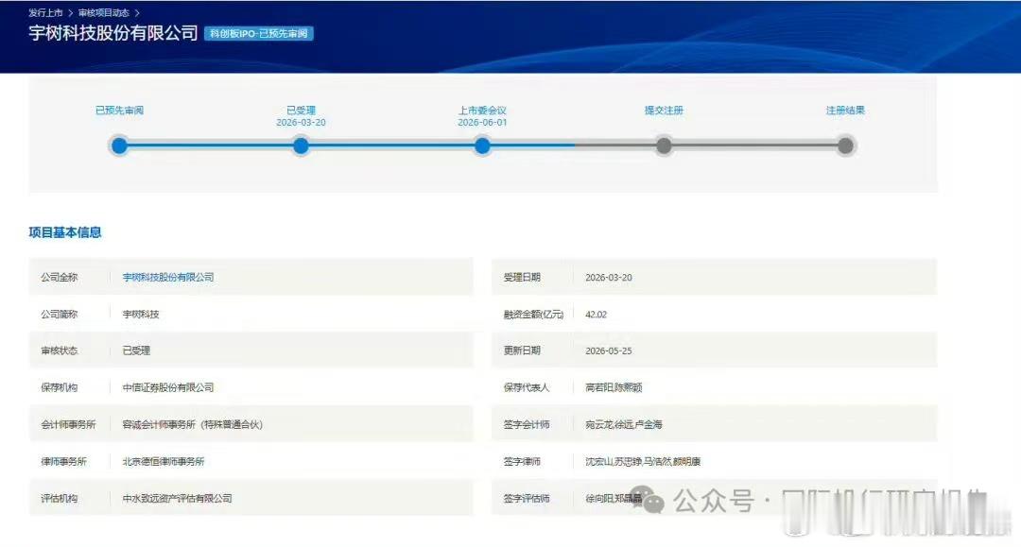
Task: Click the 已受理 timeline node circle
Action: point(301,145)
